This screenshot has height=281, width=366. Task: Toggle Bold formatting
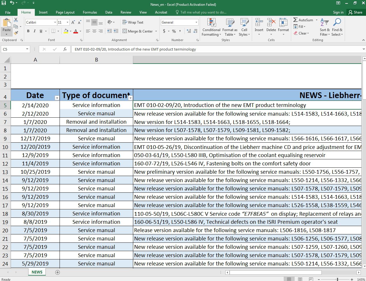pyautogui.click(x=28, y=31)
